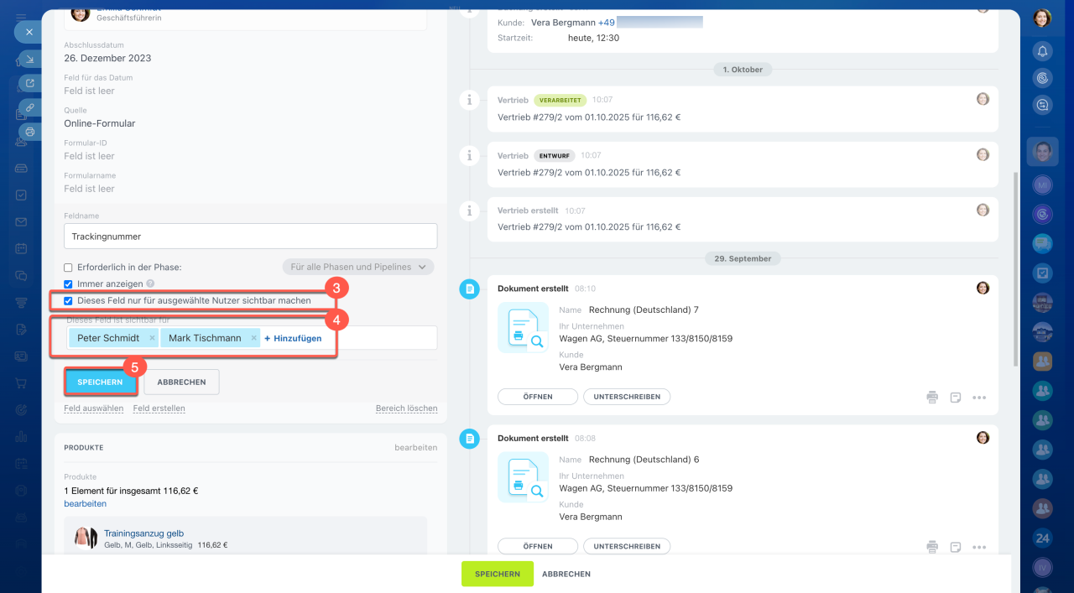This screenshot has width=1074, height=593.
Task: Click 'Bereich löschen' link
Action: 406,408
